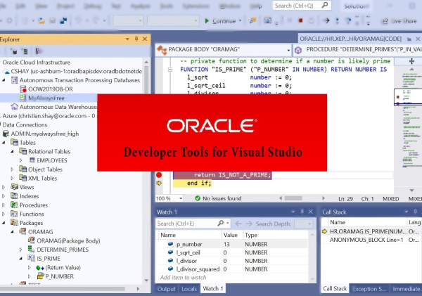Screen dimensions: 422x296
Task: Toggle auto-hide pin on Explorer panel
Action: pyautogui.click(x=136, y=39)
